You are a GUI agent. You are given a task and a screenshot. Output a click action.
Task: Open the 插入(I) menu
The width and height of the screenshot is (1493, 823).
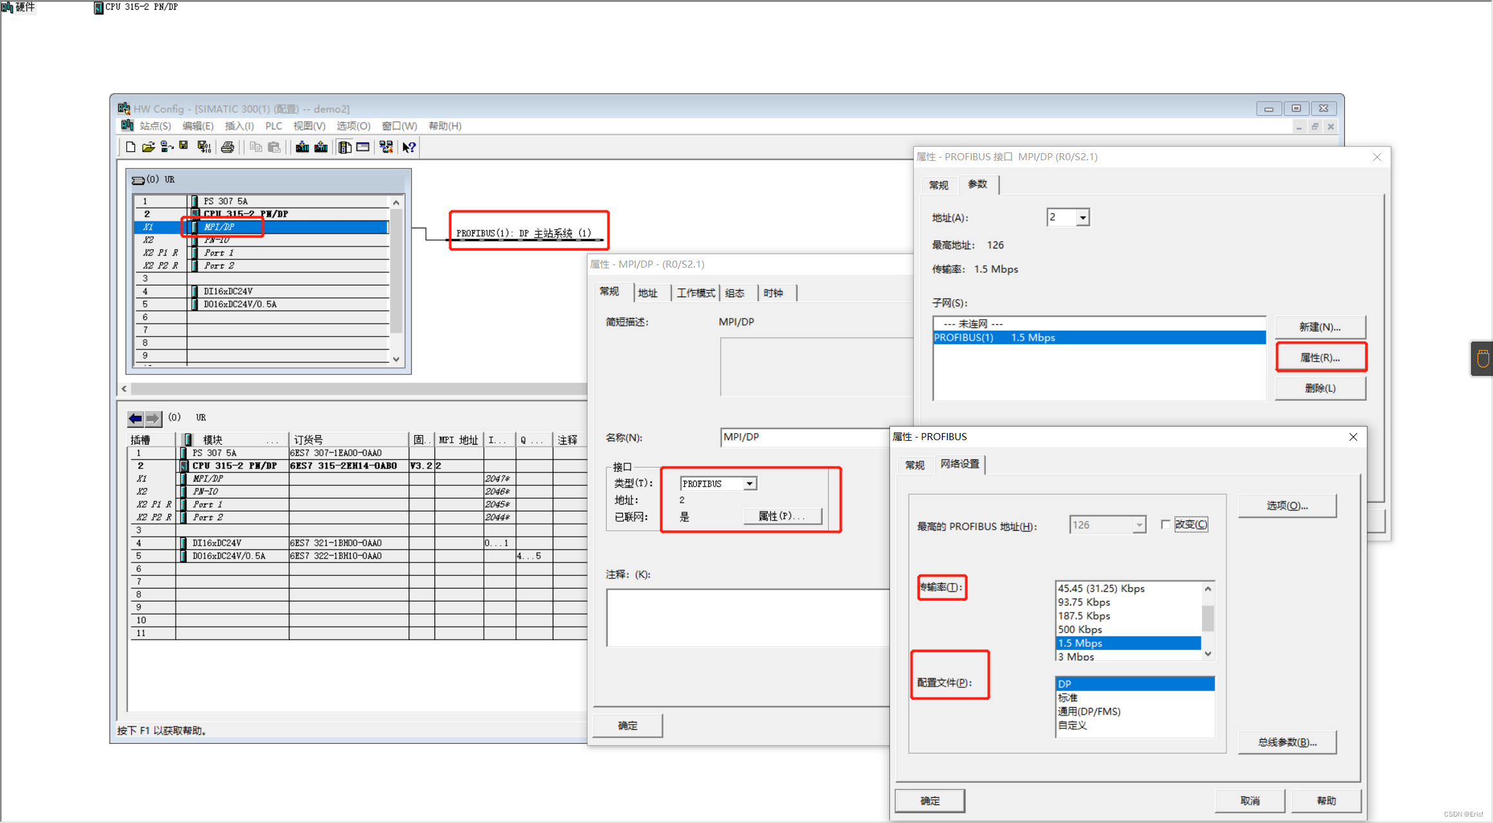point(239,126)
